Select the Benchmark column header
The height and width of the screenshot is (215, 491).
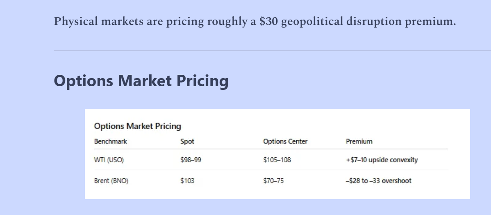tap(111, 141)
